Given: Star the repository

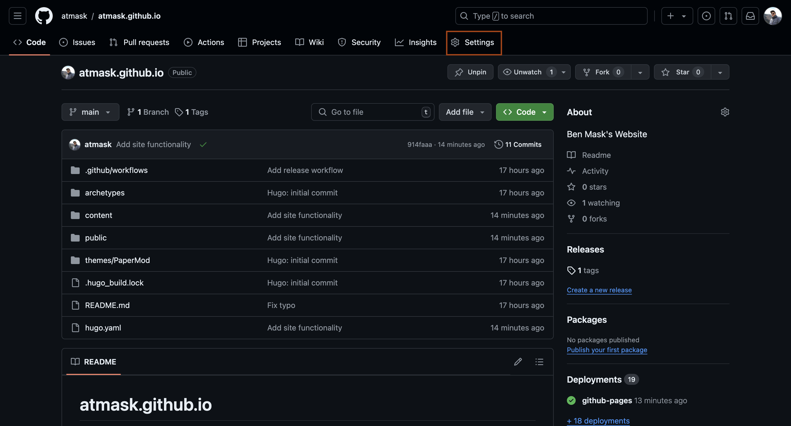Looking at the screenshot, I should click(682, 72).
